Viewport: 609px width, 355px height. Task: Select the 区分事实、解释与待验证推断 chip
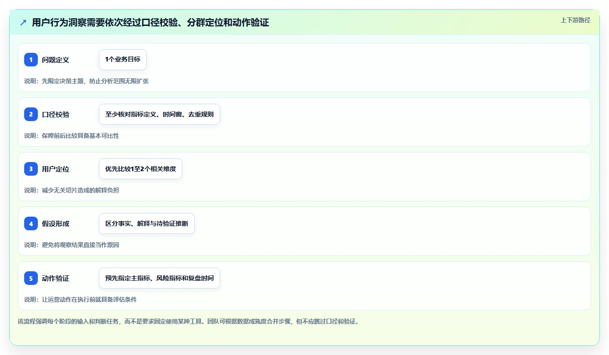point(147,223)
